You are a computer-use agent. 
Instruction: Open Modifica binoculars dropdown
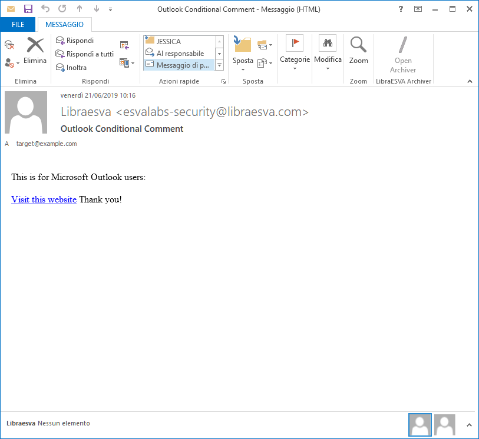(x=328, y=52)
